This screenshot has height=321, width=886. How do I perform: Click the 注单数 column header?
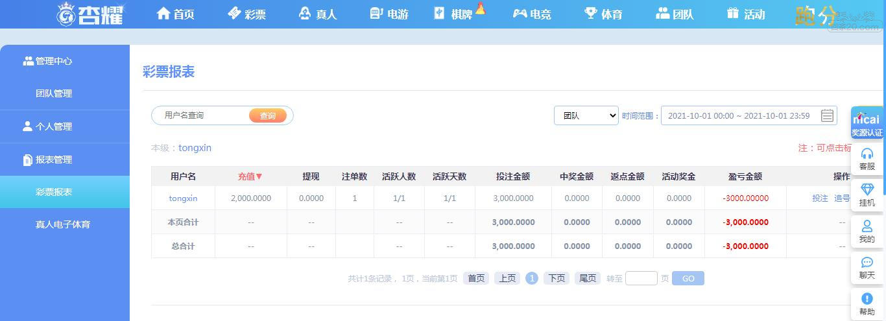355,176
